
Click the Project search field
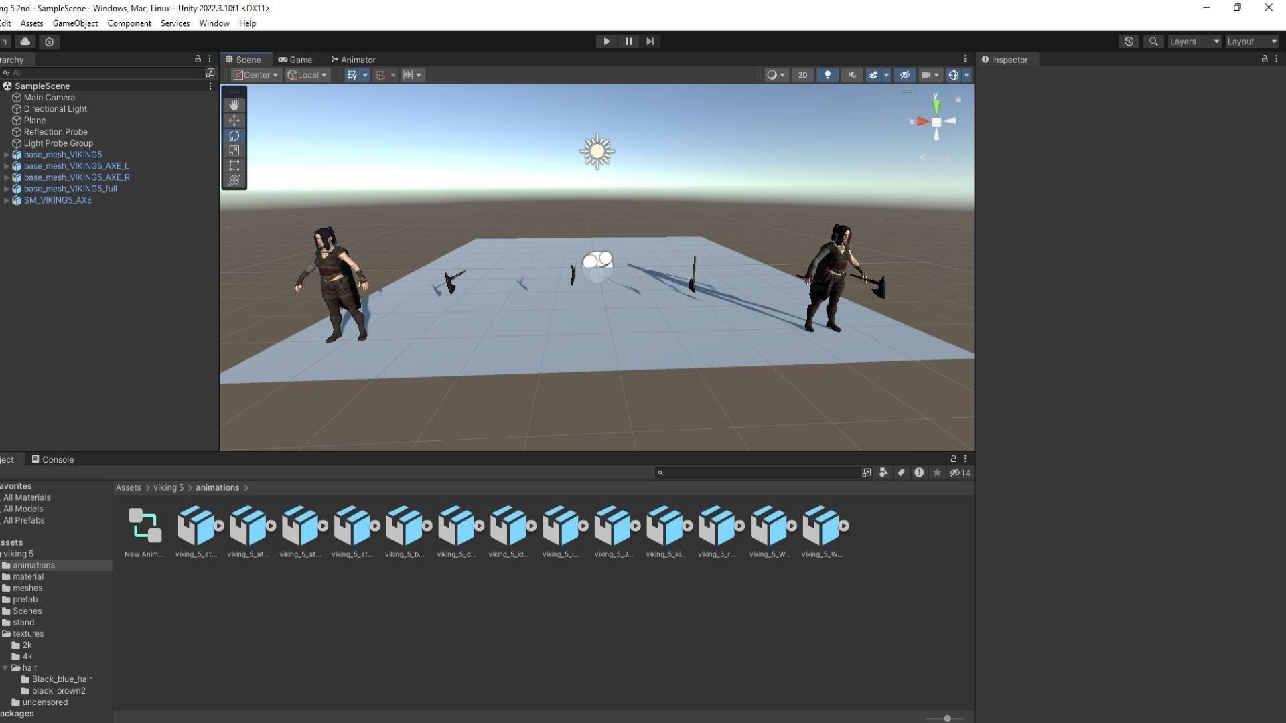[757, 473]
